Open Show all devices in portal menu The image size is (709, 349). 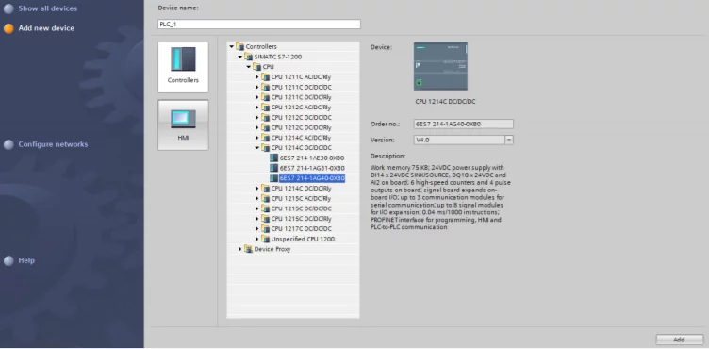coord(47,8)
